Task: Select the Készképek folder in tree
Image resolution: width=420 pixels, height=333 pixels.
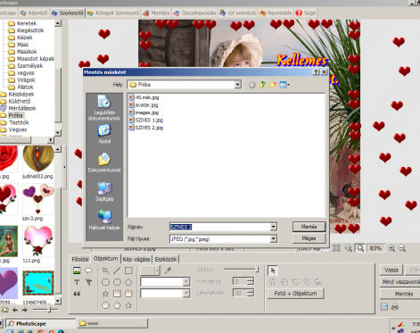Action: point(18,94)
